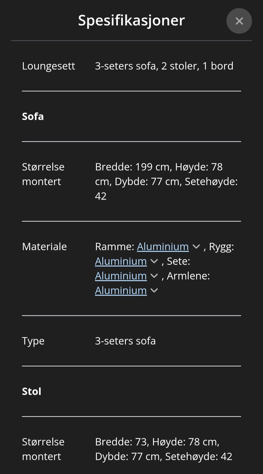Expand the chevron beside Ramme Aluminium
Screen dimensions: 263x474
point(196,247)
